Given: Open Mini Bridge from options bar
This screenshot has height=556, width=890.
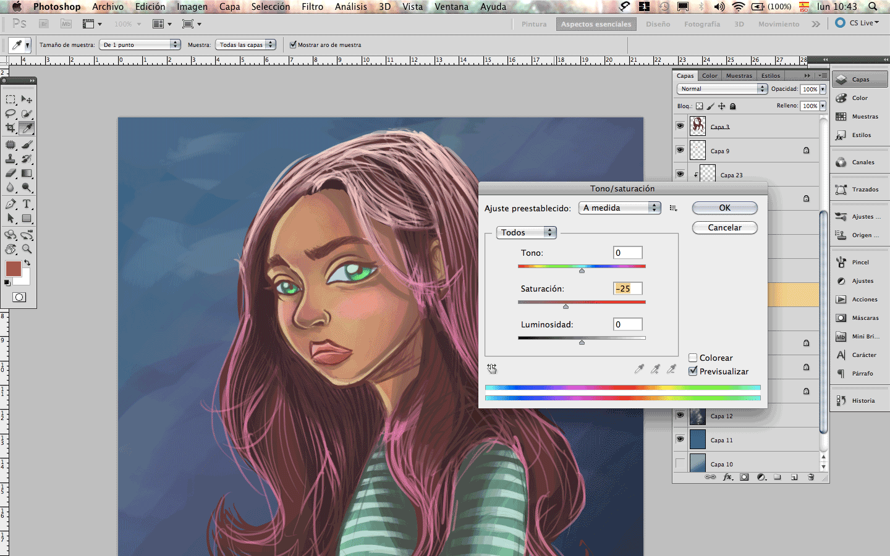Looking at the screenshot, I should click(x=66, y=23).
